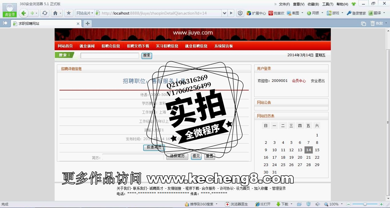The height and width of the screenshot is (208, 390).
Task: Click the 投递简历 submit resume button
Action: (x=154, y=148)
